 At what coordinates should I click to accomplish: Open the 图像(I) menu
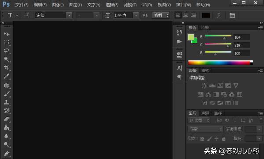tap(58, 5)
